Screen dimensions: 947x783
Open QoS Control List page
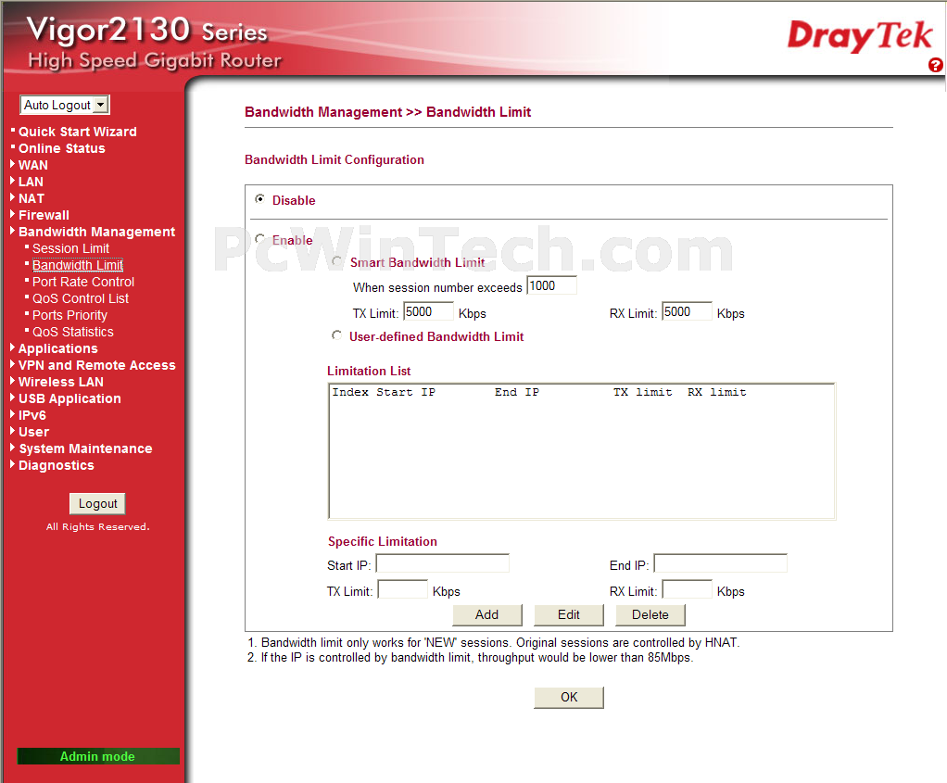(x=81, y=298)
